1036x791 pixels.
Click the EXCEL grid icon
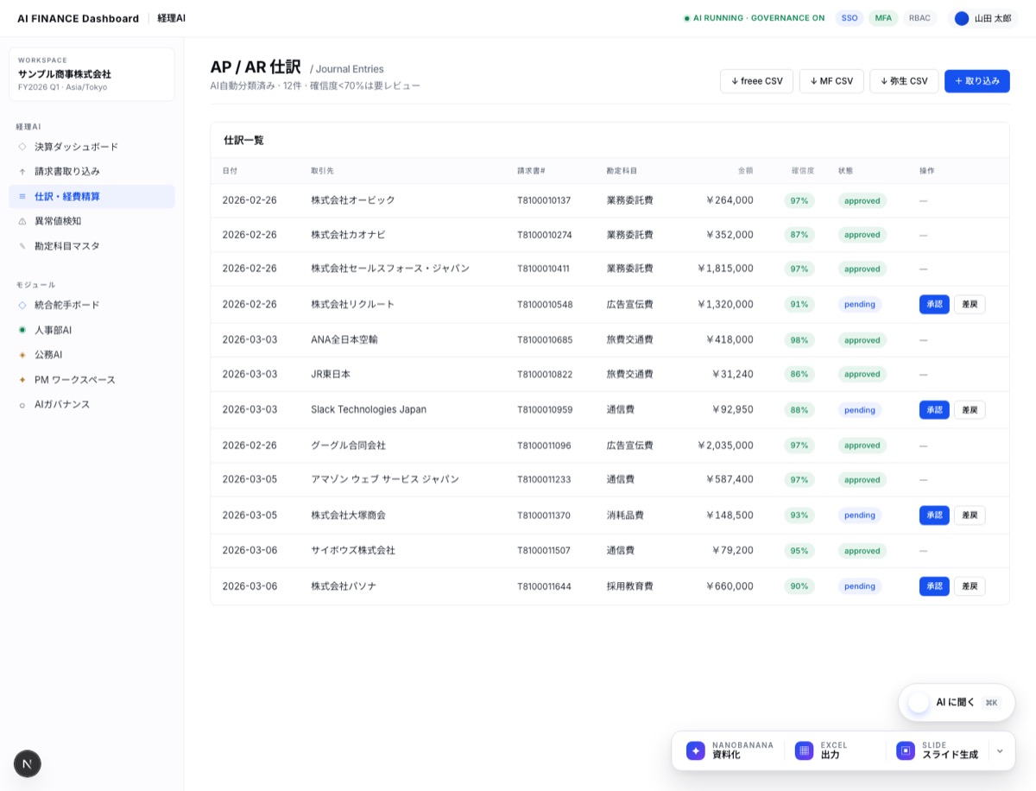pos(805,750)
